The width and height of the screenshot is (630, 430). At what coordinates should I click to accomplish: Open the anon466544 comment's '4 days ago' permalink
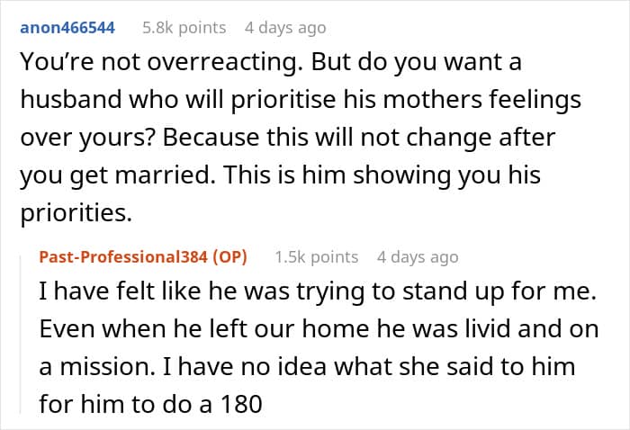(x=285, y=28)
